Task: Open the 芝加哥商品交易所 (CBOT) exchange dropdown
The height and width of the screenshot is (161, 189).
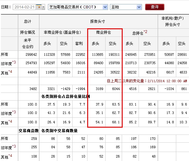Action: click(73, 7)
